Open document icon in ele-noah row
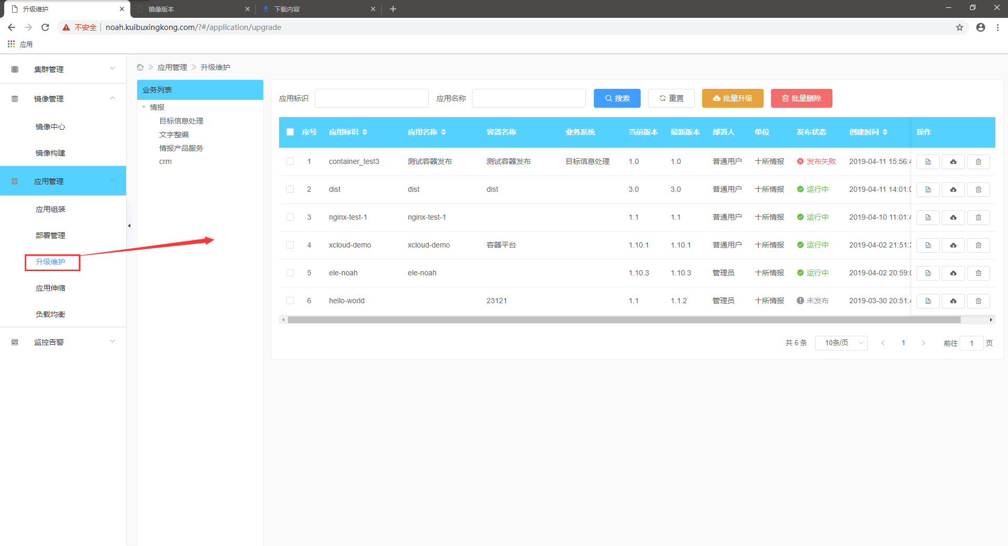Viewport: 1008px width, 546px height. [928, 273]
